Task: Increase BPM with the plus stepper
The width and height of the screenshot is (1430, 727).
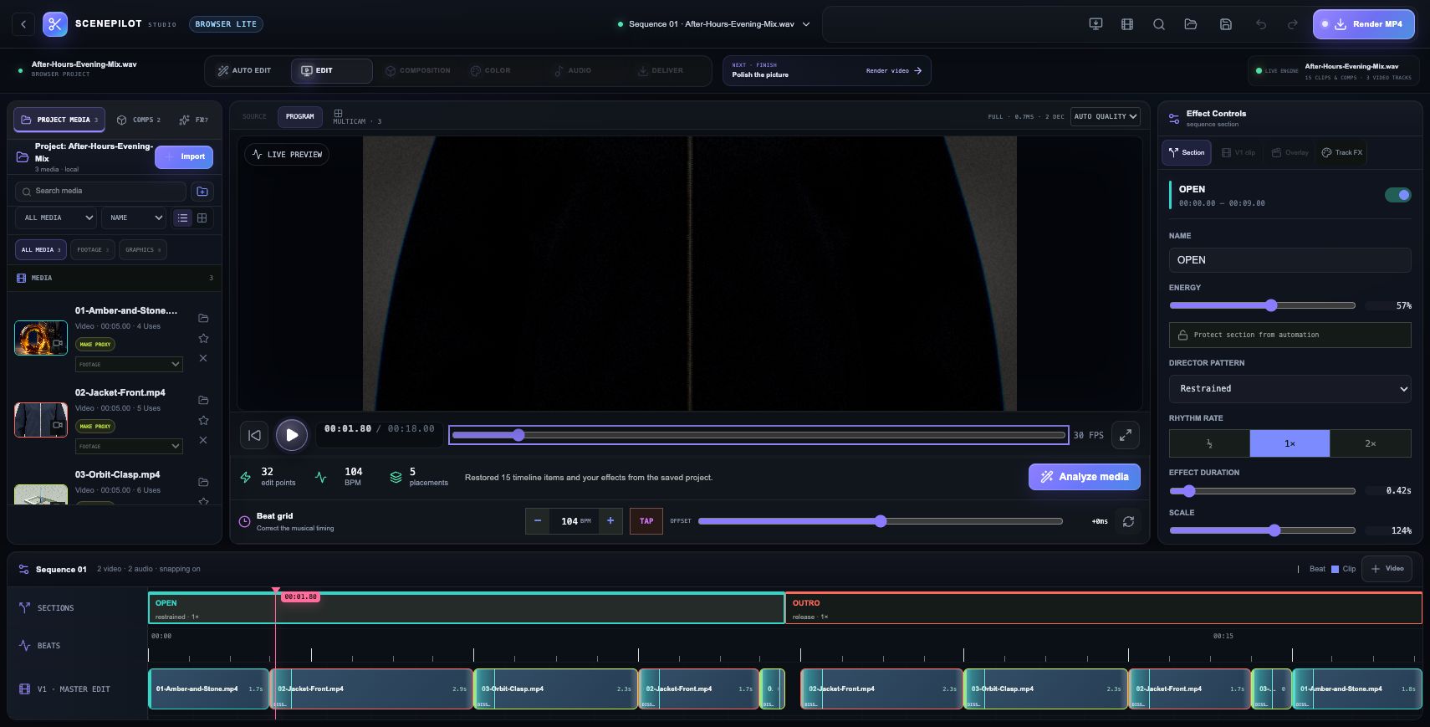Action: coord(610,521)
